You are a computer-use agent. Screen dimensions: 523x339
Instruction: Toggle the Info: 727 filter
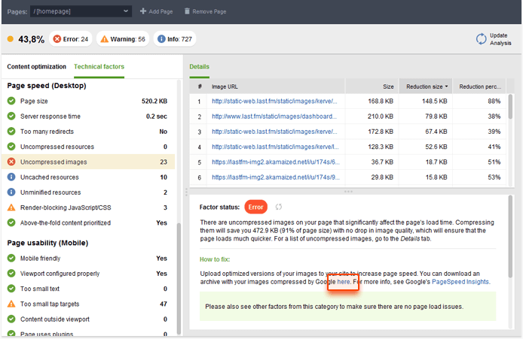point(176,39)
